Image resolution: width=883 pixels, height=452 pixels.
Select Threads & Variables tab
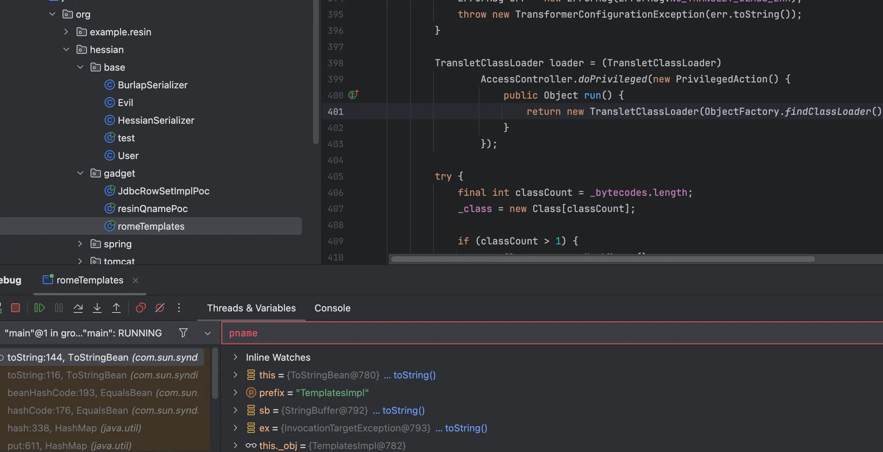pyautogui.click(x=251, y=308)
